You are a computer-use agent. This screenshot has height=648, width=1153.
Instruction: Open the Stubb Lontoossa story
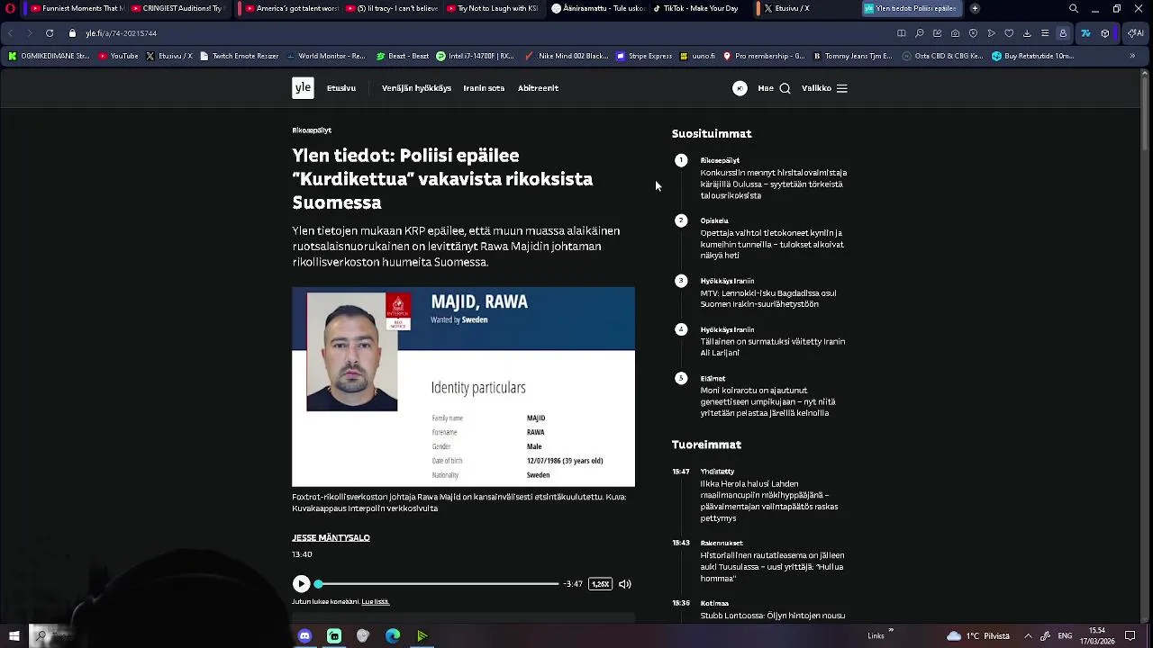pos(772,616)
